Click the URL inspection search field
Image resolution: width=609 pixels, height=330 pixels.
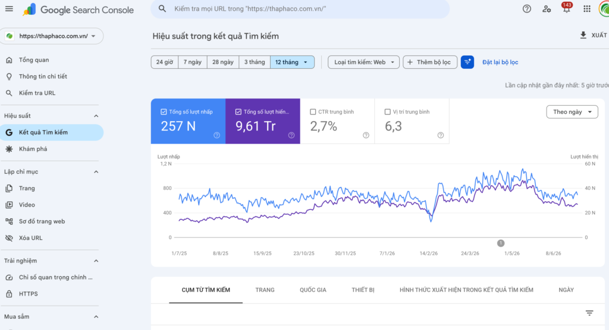pos(300,8)
